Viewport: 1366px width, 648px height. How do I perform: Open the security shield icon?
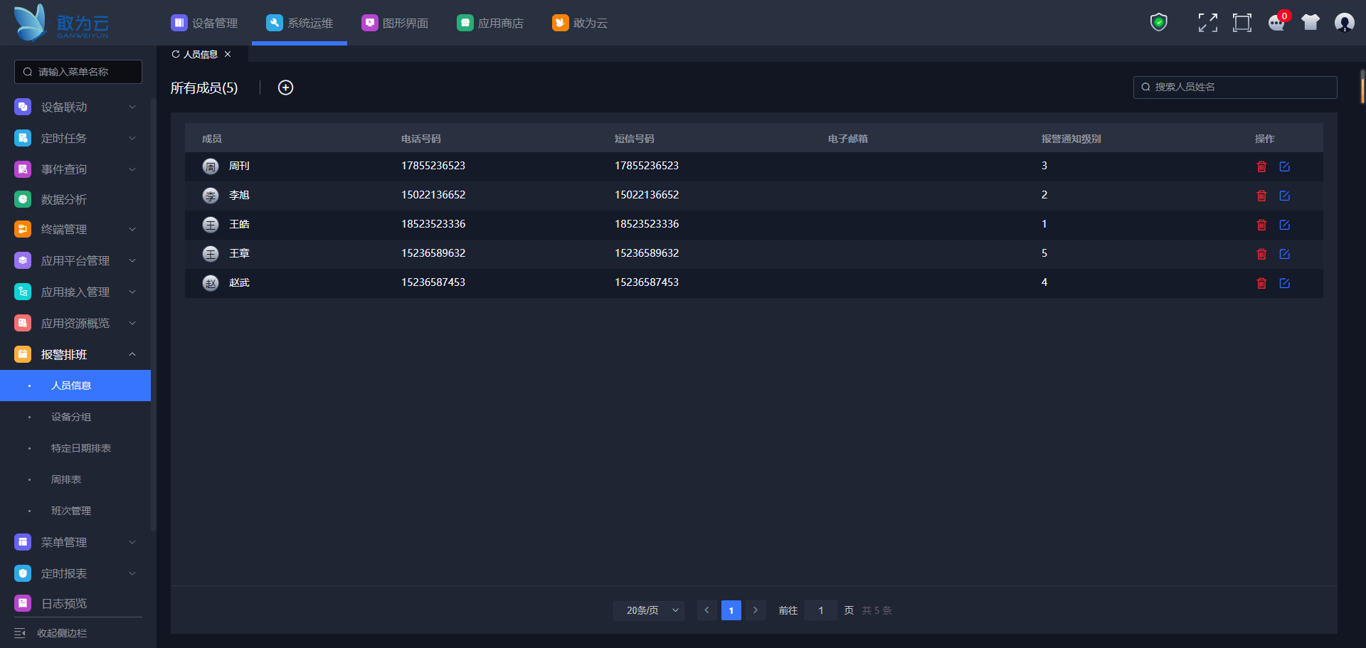1159,23
